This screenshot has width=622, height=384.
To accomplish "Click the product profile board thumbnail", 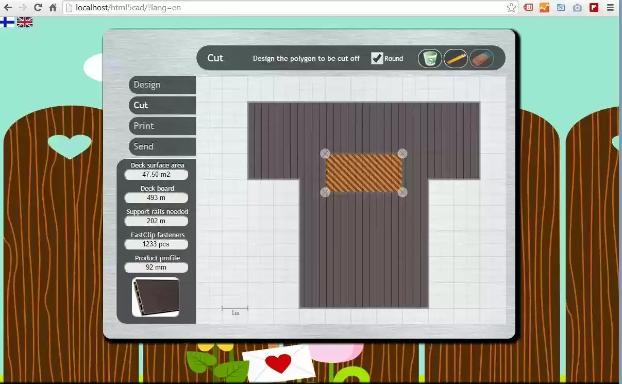I will [156, 297].
